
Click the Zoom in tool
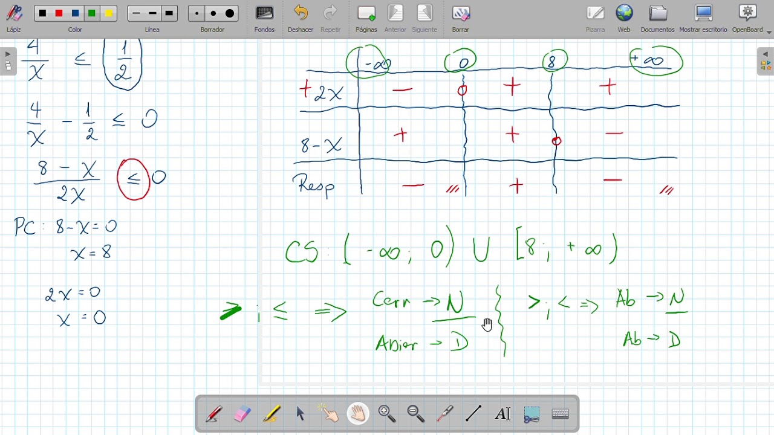[387, 414]
